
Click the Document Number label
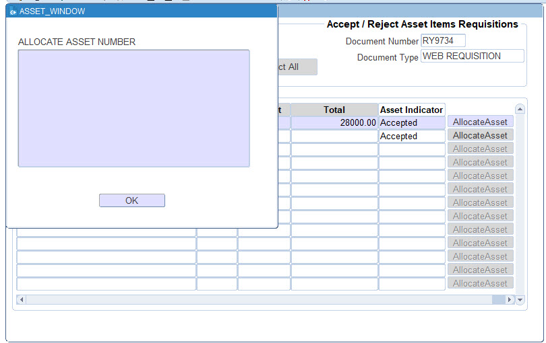point(382,41)
